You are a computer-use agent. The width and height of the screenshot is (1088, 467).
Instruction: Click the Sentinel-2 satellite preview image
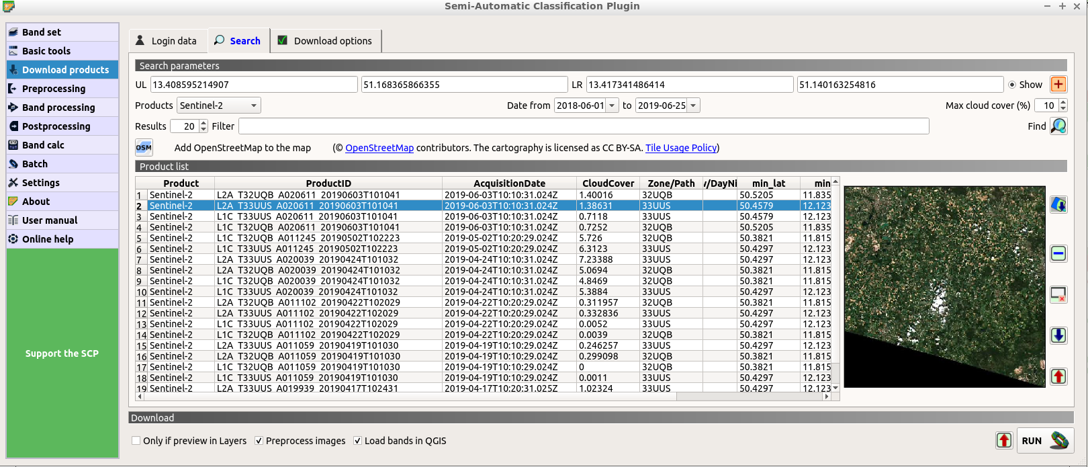click(944, 287)
